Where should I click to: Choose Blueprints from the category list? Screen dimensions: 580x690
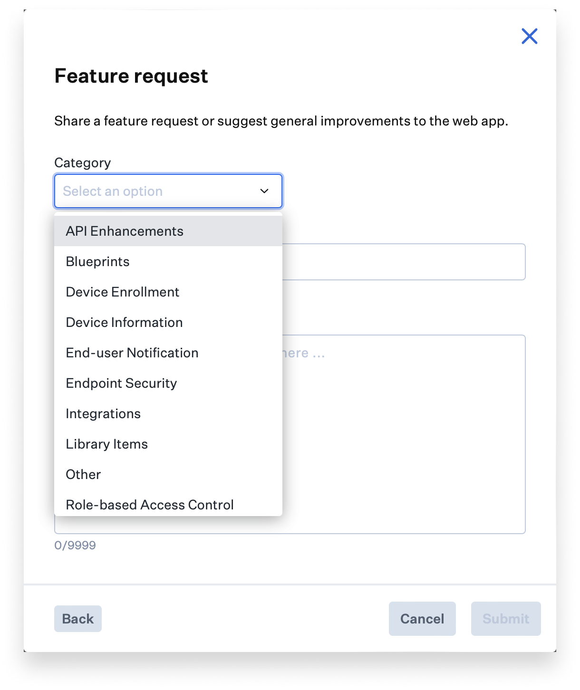point(97,261)
